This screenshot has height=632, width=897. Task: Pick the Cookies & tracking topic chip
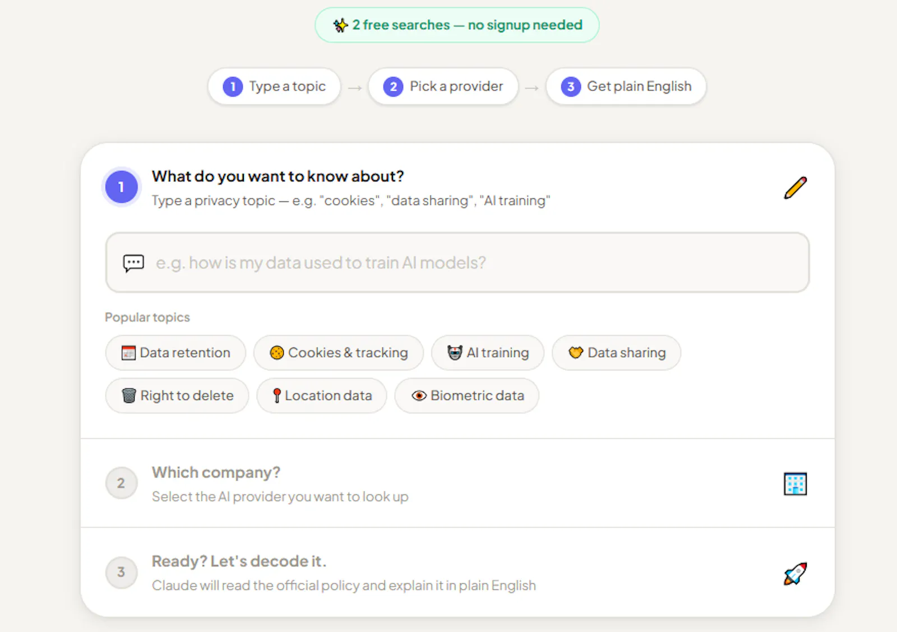pos(339,352)
